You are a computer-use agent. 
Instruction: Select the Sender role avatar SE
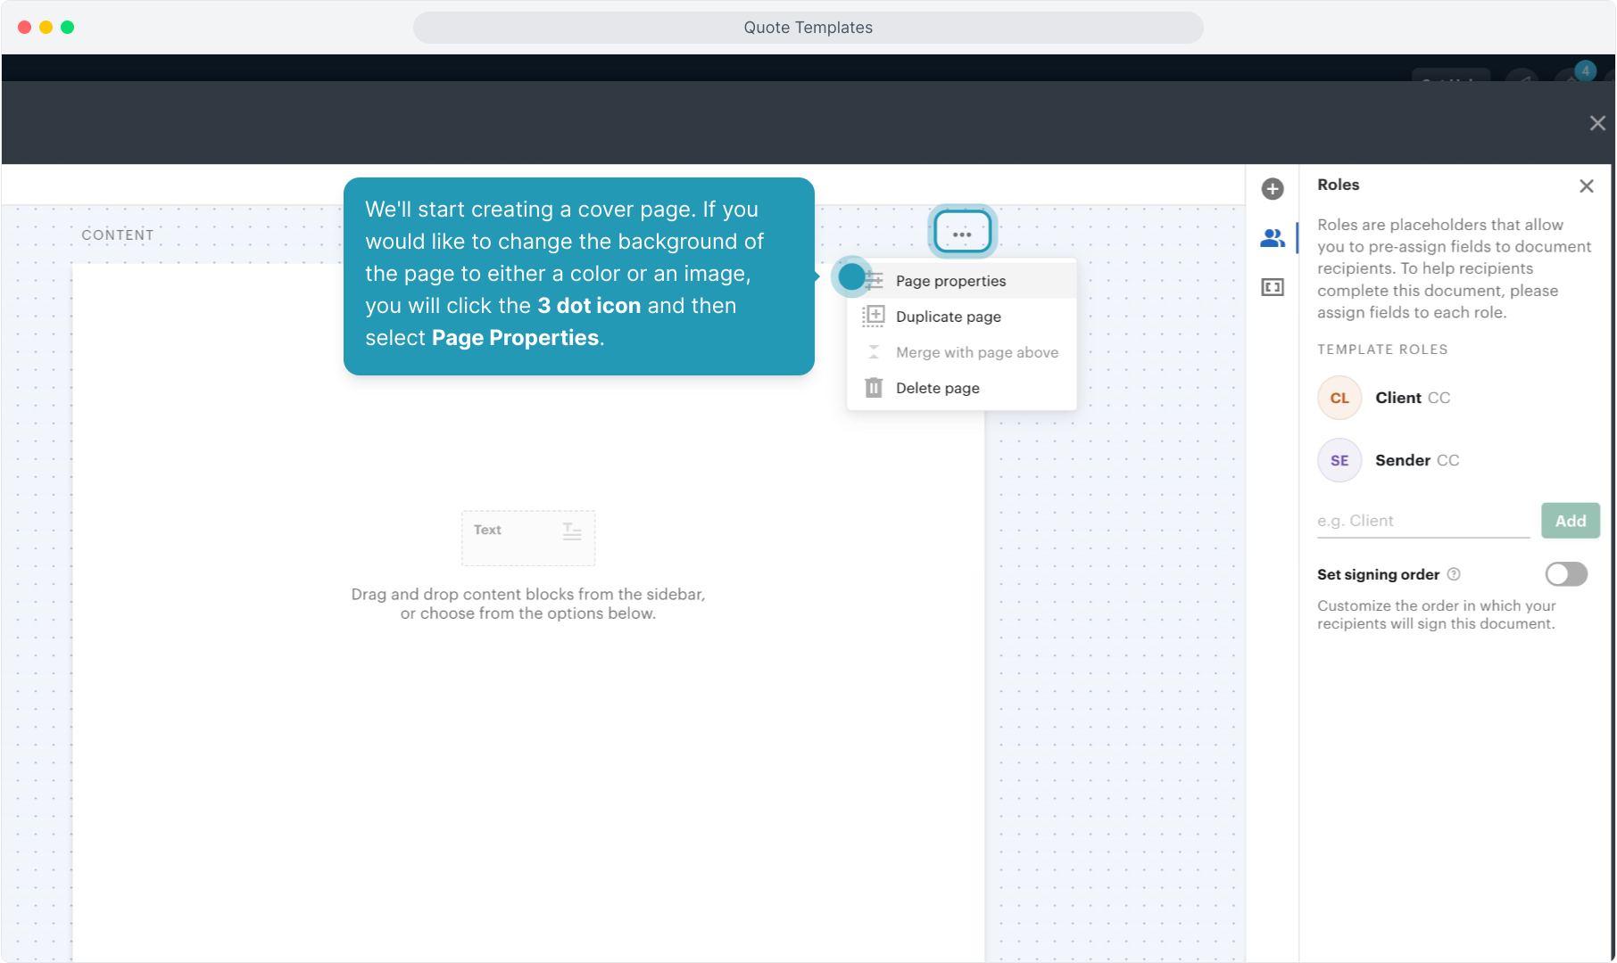click(1339, 460)
